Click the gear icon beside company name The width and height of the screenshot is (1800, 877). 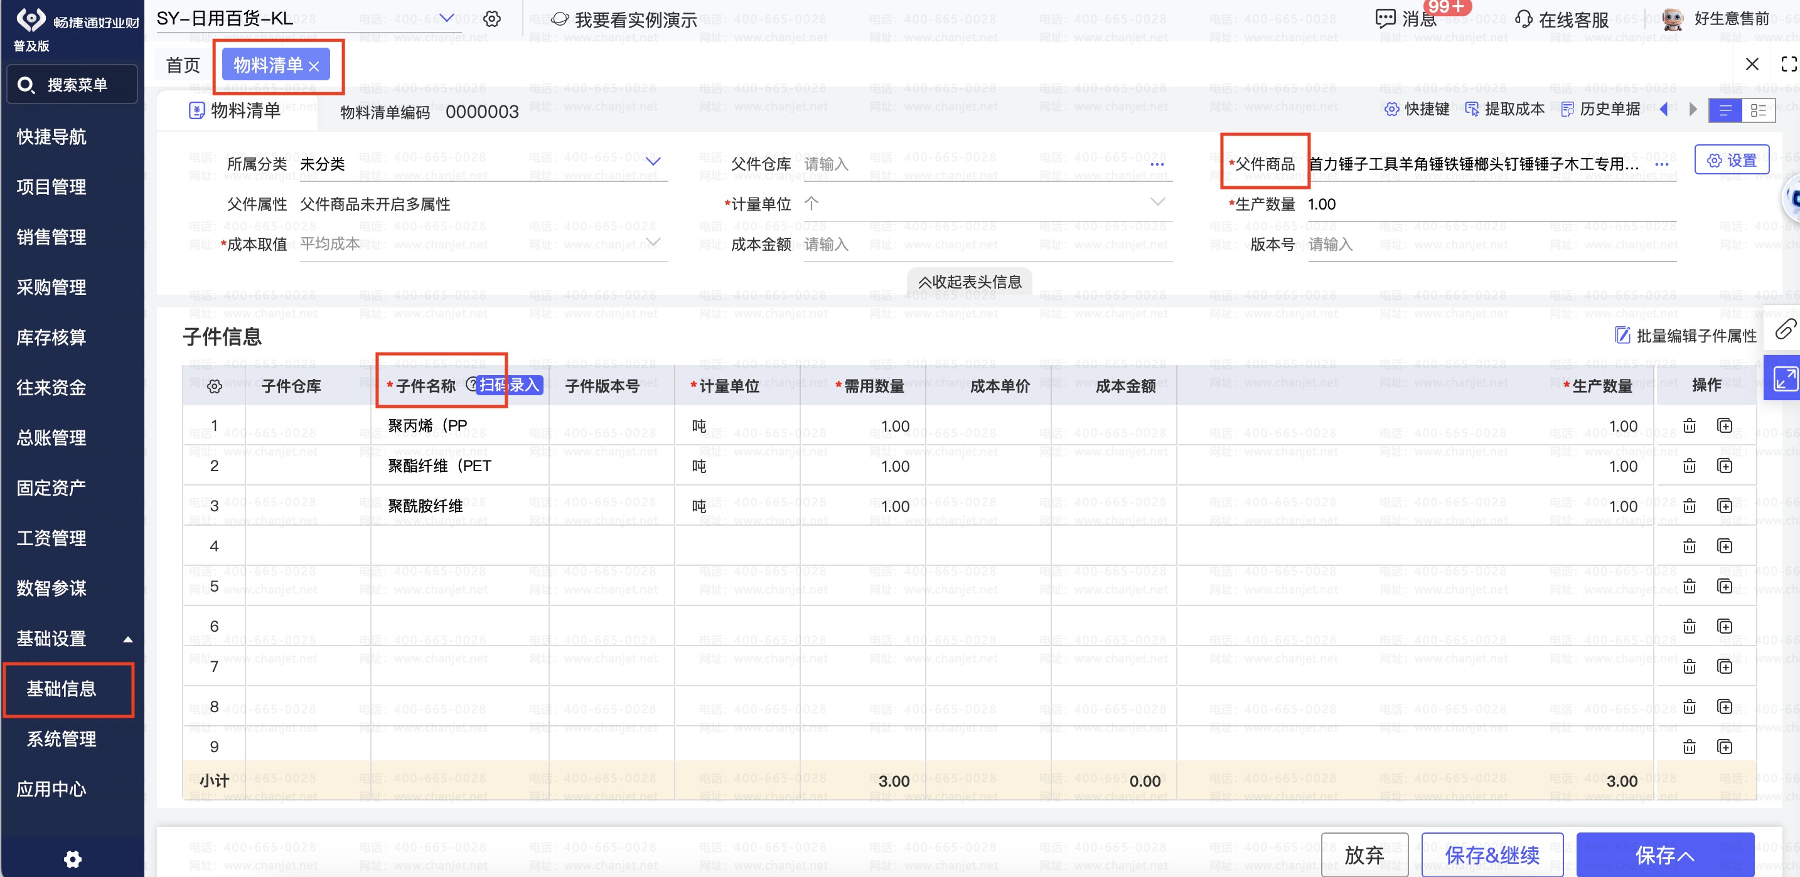[x=492, y=19]
